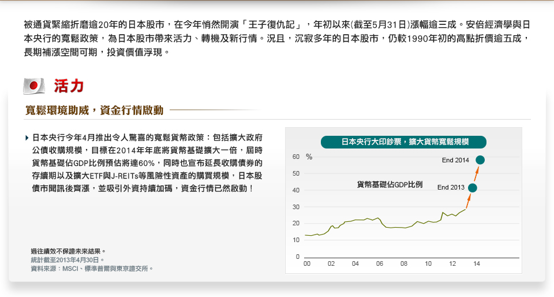Click the 過往績效不保證未來結果 disclaimer
This screenshot has width=554, height=297.
point(68,251)
